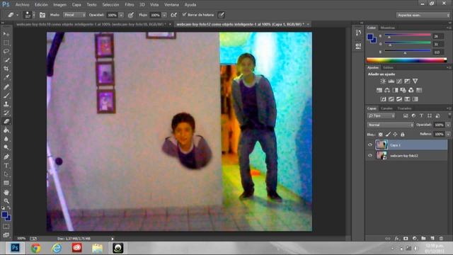Select the Horizontal Type tool

6,166
